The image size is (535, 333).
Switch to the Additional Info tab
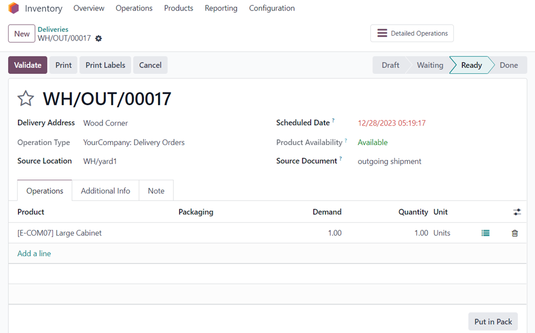[105, 191]
